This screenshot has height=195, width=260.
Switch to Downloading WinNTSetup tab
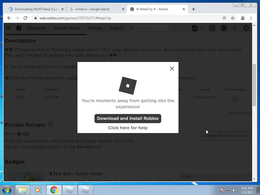(36, 9)
